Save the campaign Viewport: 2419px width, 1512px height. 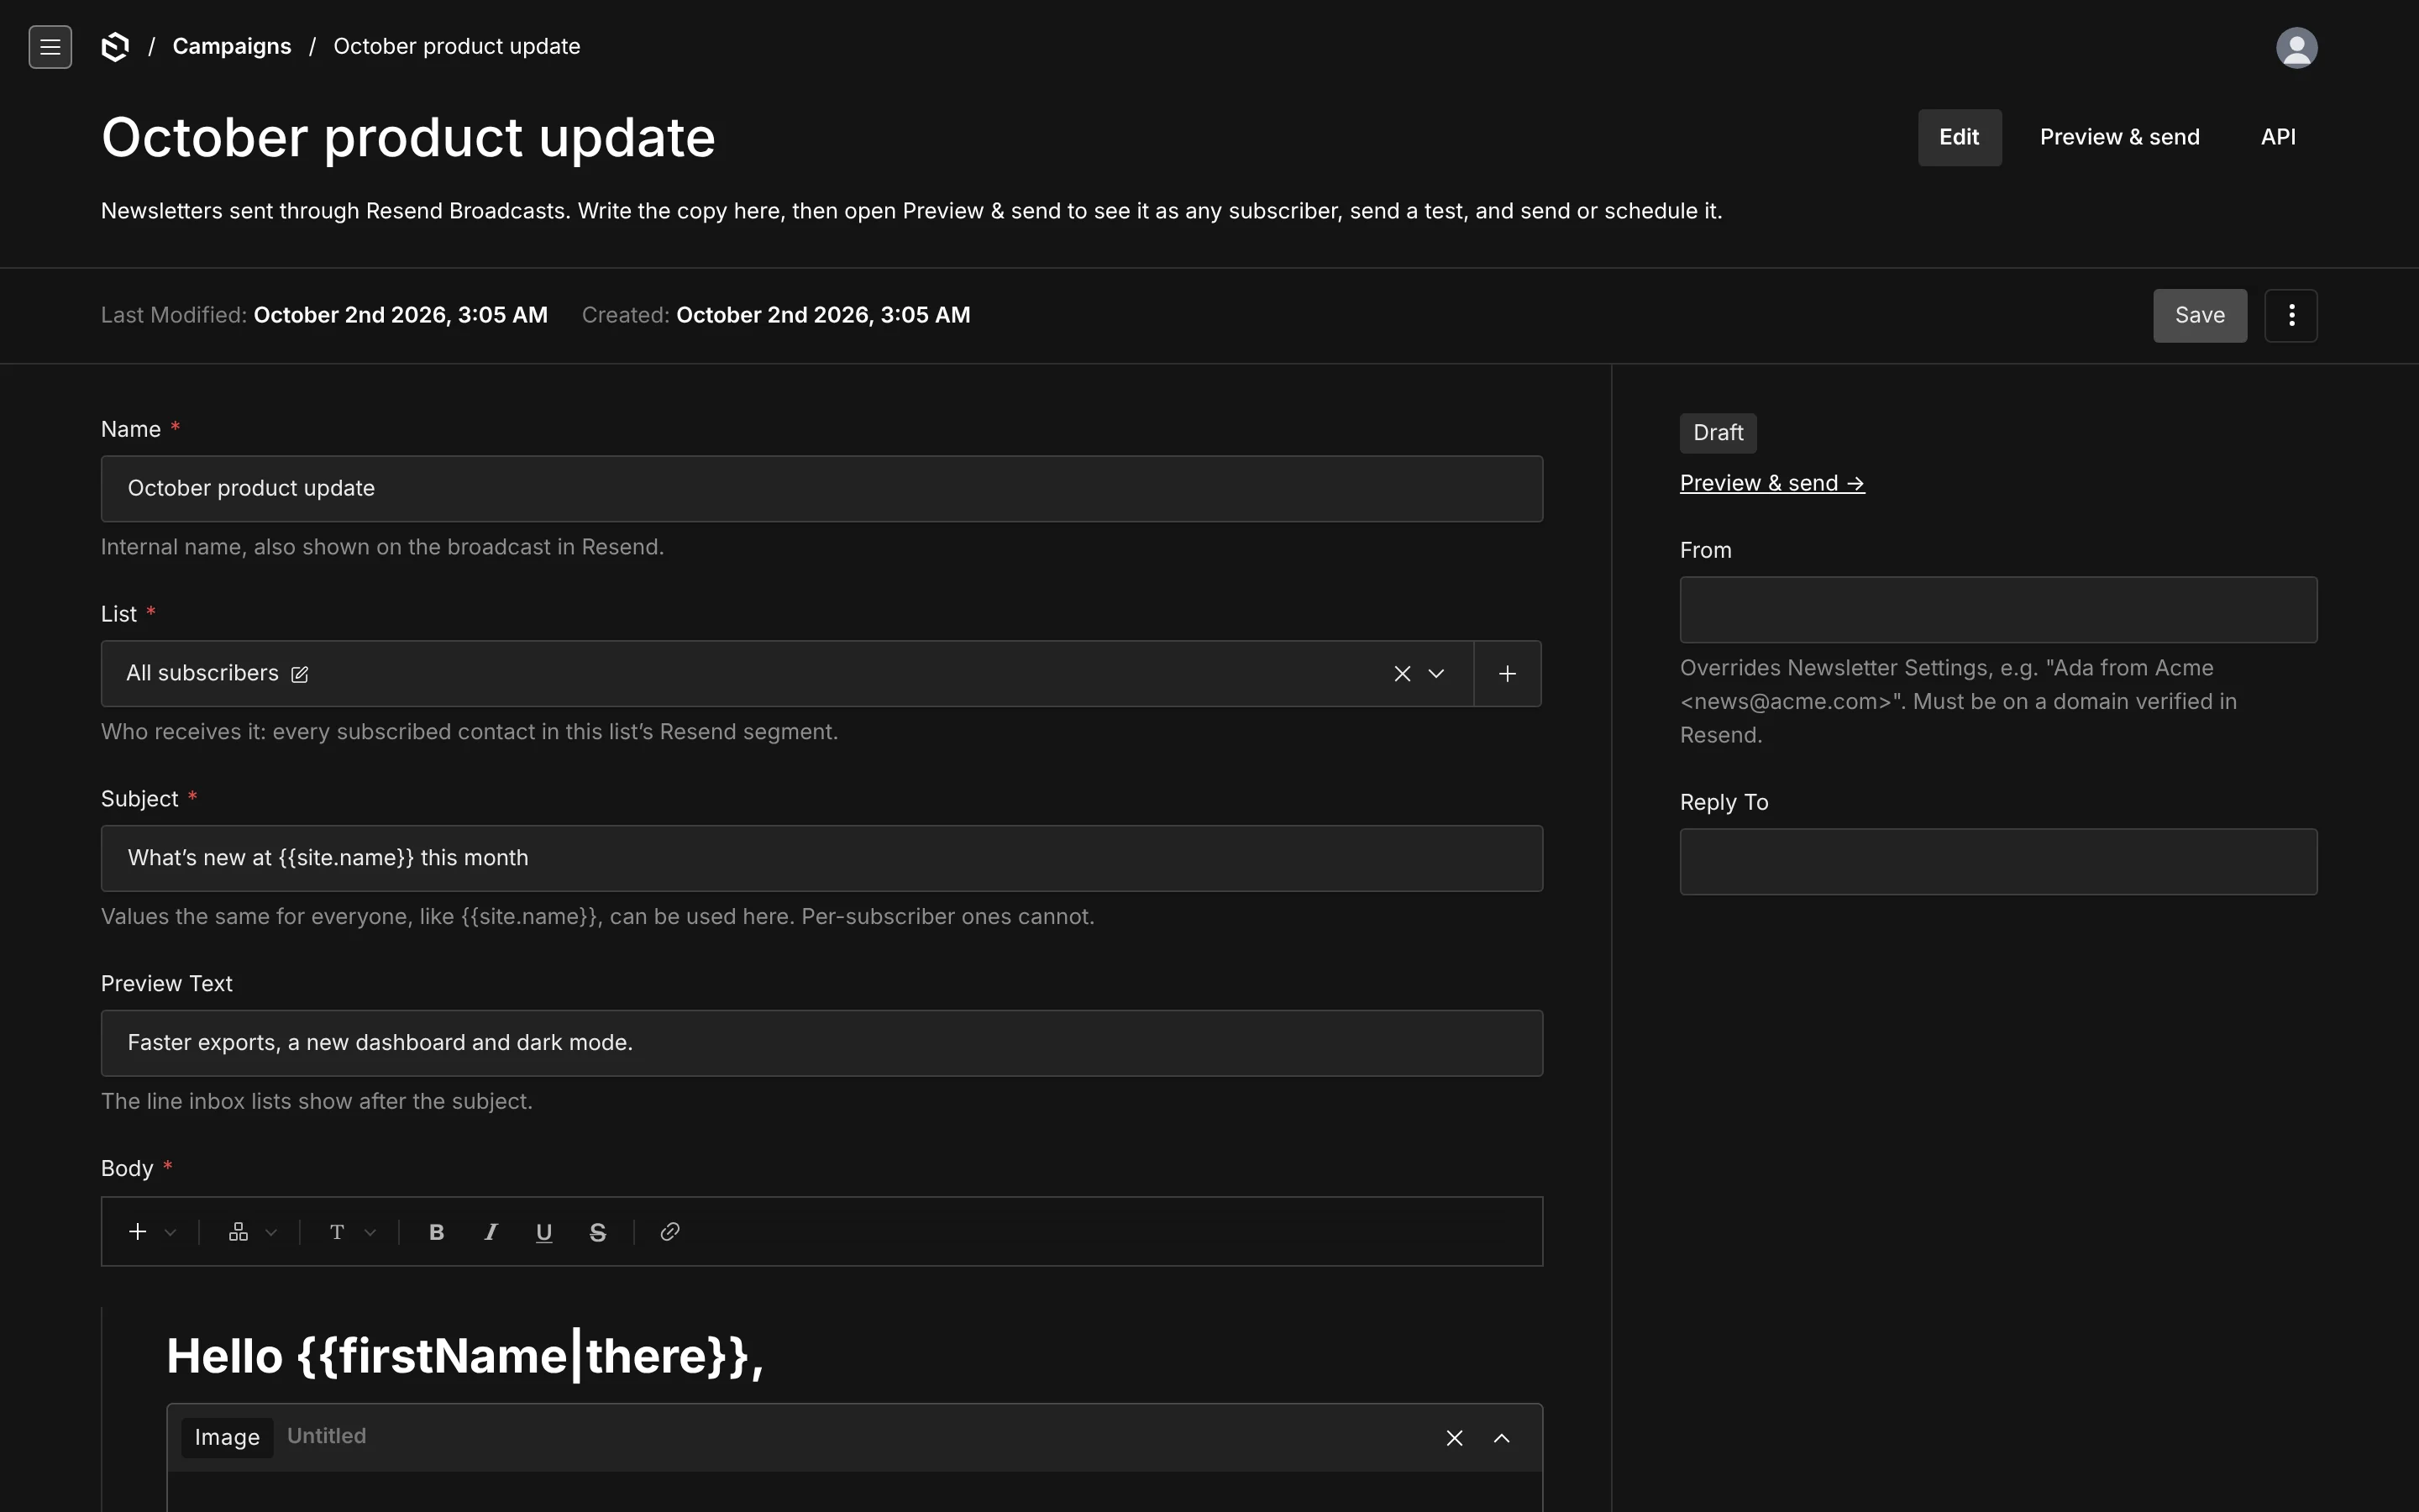pos(2199,316)
